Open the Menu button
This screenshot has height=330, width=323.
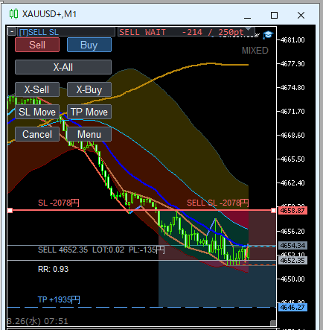[x=89, y=134]
